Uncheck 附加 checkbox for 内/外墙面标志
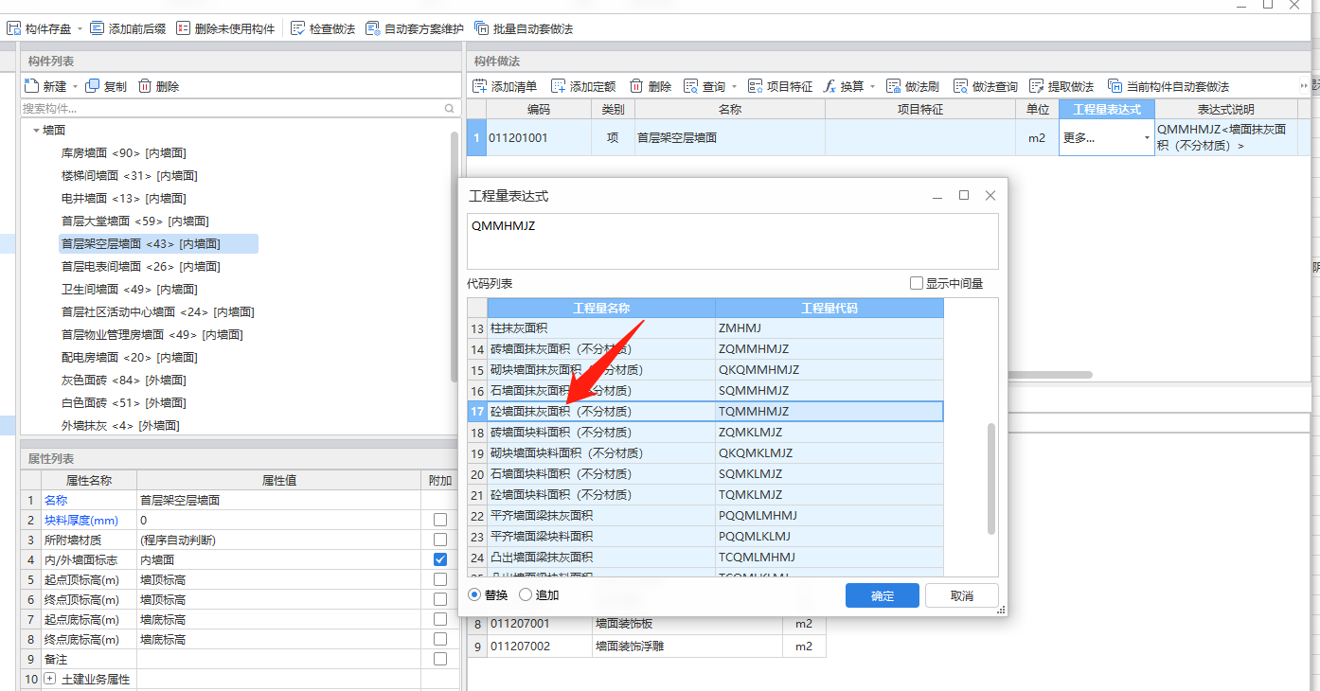The height and width of the screenshot is (691, 1320). tap(439, 559)
